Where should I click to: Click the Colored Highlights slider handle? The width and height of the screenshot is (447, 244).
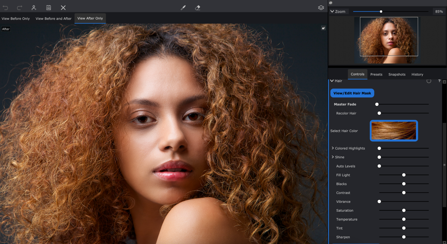pyautogui.click(x=379, y=148)
